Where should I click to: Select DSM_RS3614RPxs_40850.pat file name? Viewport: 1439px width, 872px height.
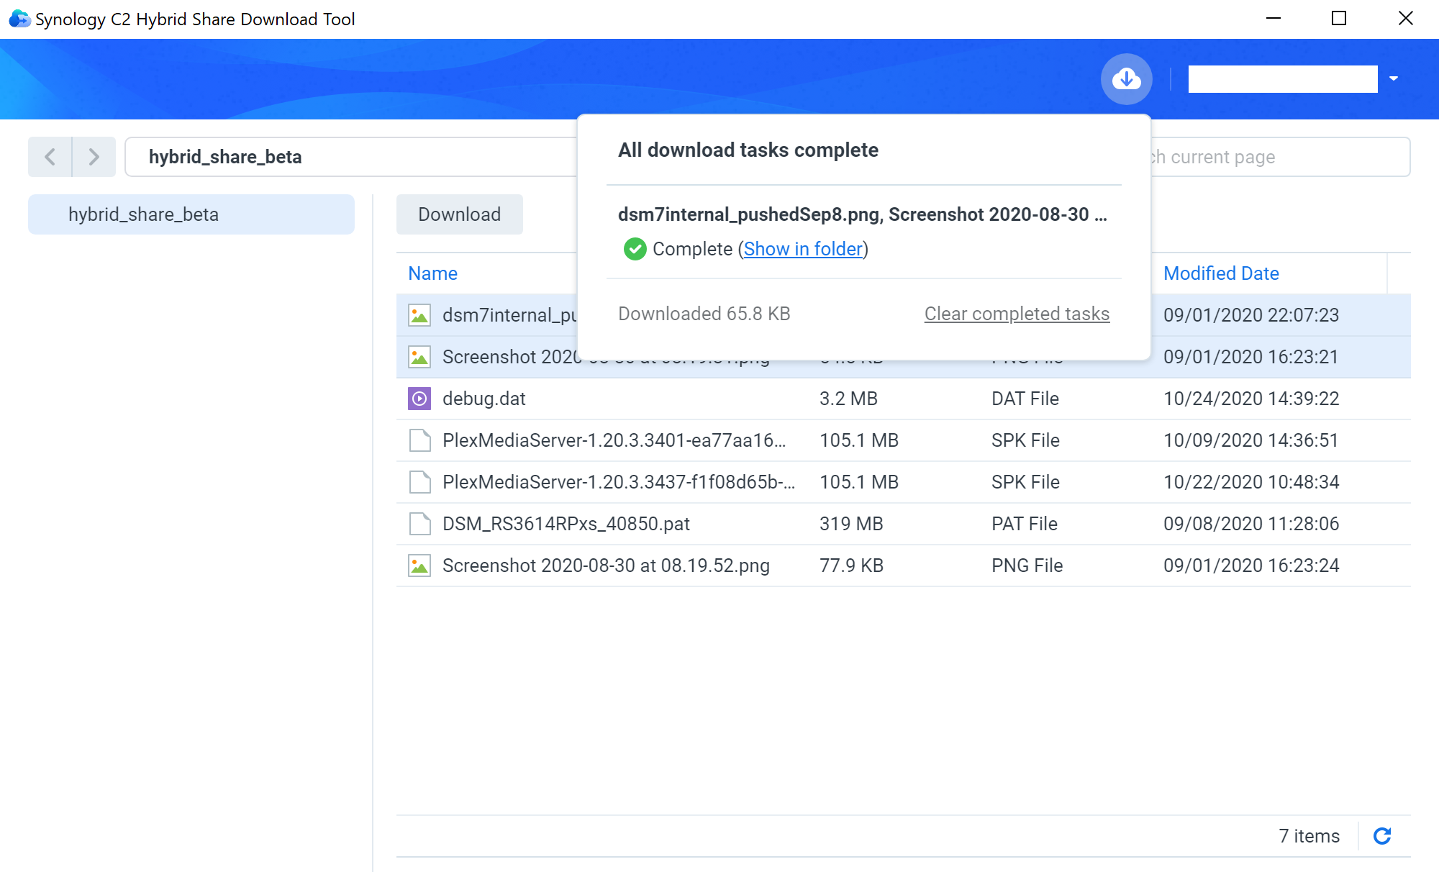tap(566, 524)
